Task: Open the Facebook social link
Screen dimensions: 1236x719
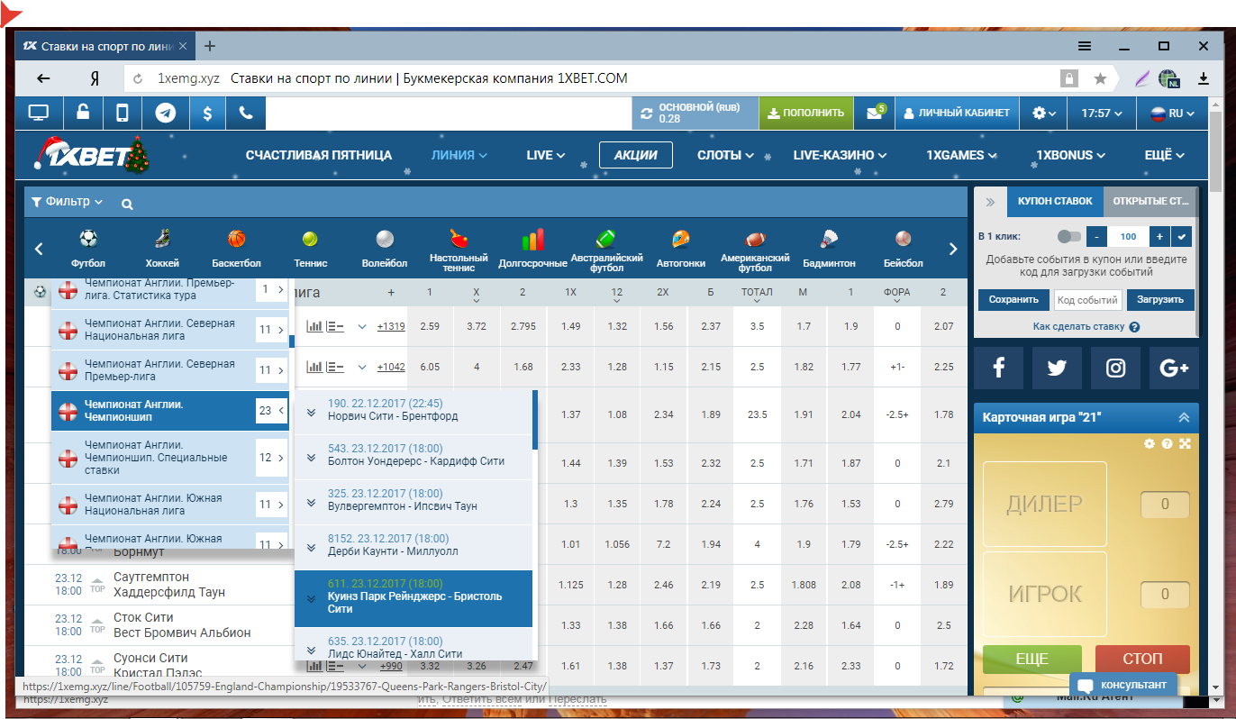Action: point(998,368)
